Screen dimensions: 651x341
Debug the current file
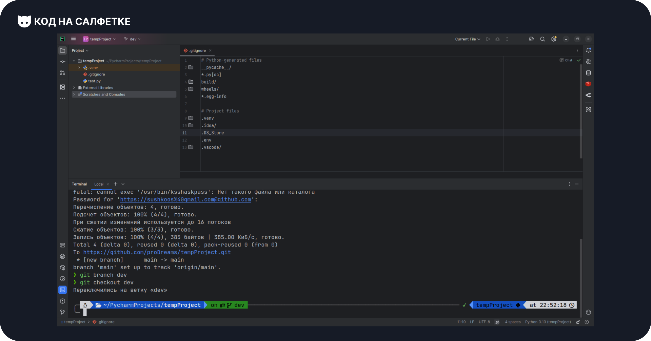coord(497,39)
